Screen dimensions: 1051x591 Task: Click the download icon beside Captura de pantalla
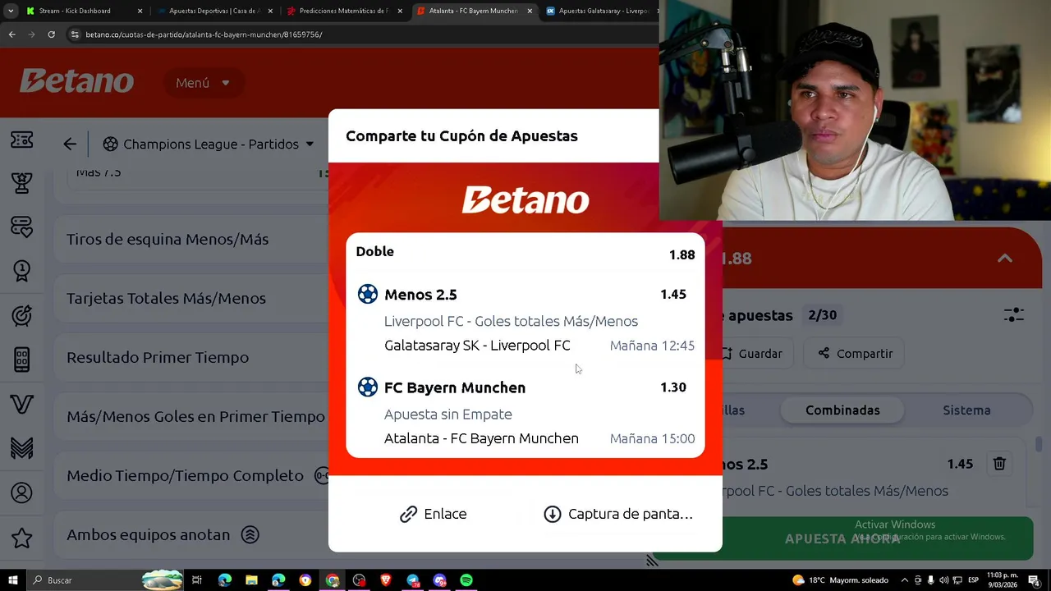(x=553, y=514)
